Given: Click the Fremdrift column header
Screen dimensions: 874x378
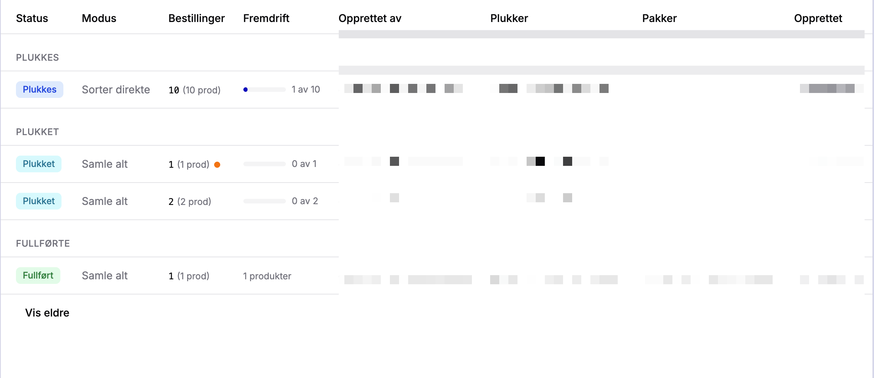Looking at the screenshot, I should pyautogui.click(x=266, y=18).
